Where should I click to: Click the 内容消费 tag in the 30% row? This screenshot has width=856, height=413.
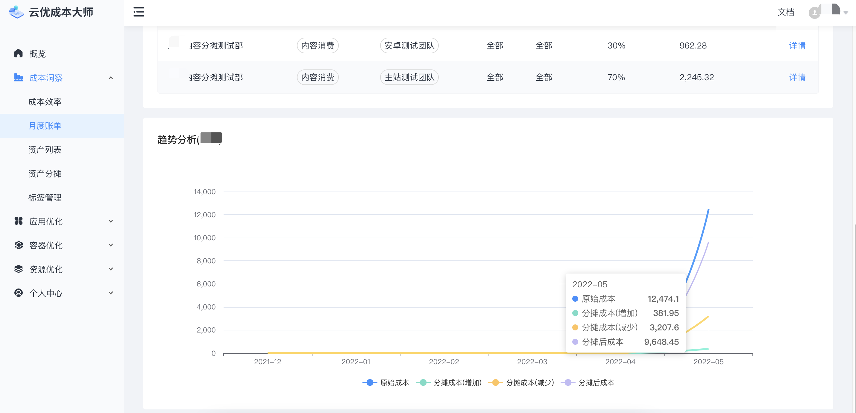pos(317,45)
